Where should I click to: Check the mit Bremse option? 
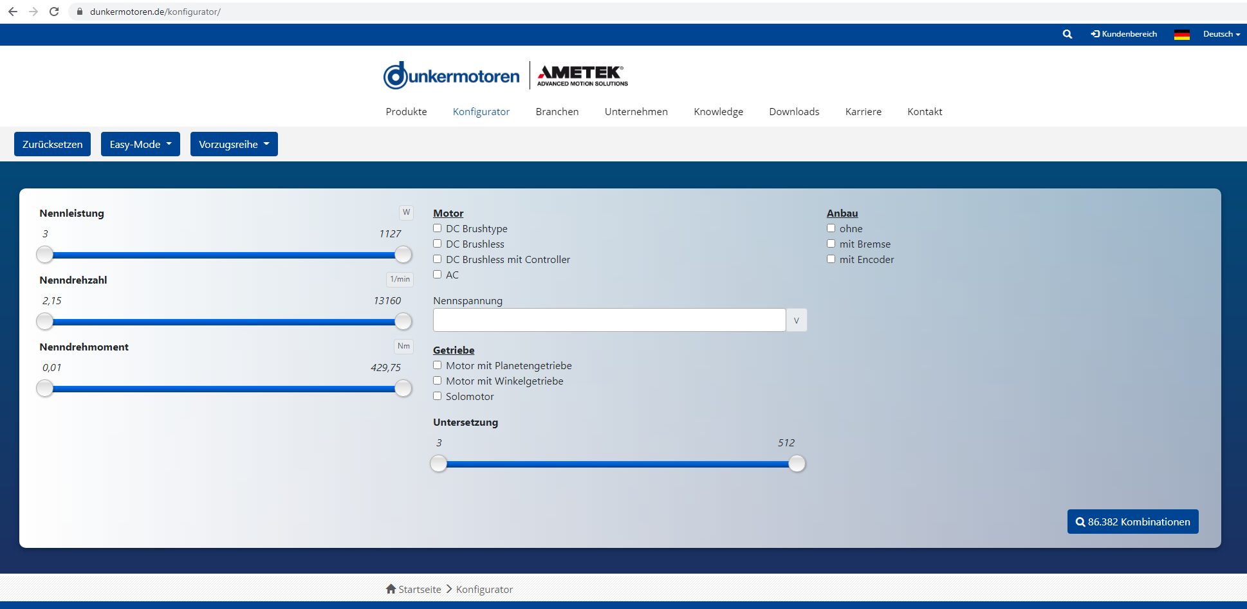click(x=831, y=244)
